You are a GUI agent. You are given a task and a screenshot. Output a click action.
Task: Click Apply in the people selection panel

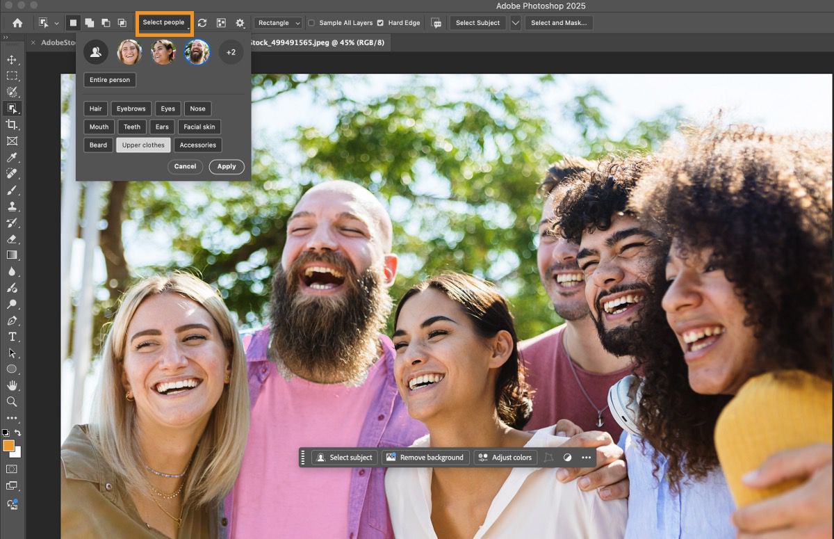[x=227, y=167]
